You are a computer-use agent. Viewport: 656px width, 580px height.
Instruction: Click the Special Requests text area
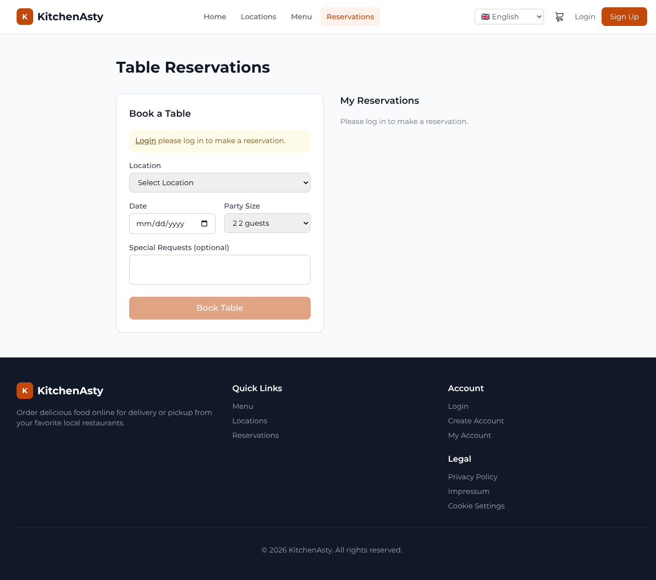pyautogui.click(x=219, y=269)
